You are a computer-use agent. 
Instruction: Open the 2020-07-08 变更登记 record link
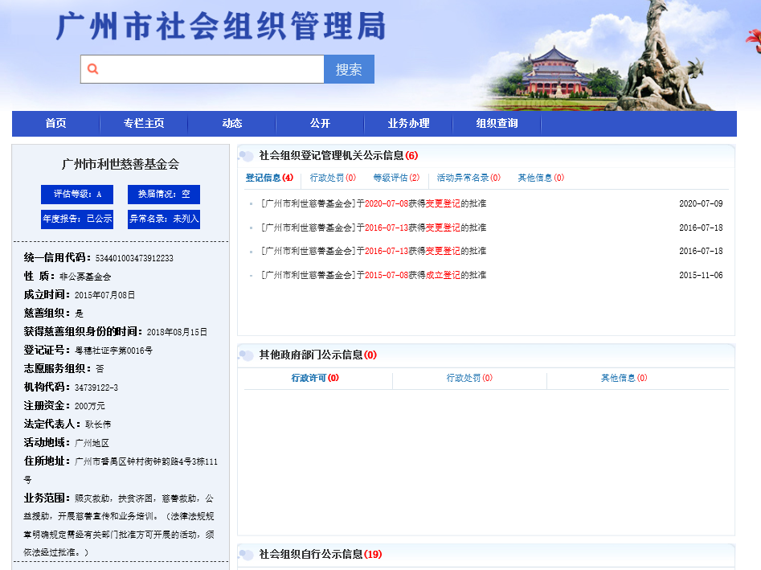[x=374, y=204]
